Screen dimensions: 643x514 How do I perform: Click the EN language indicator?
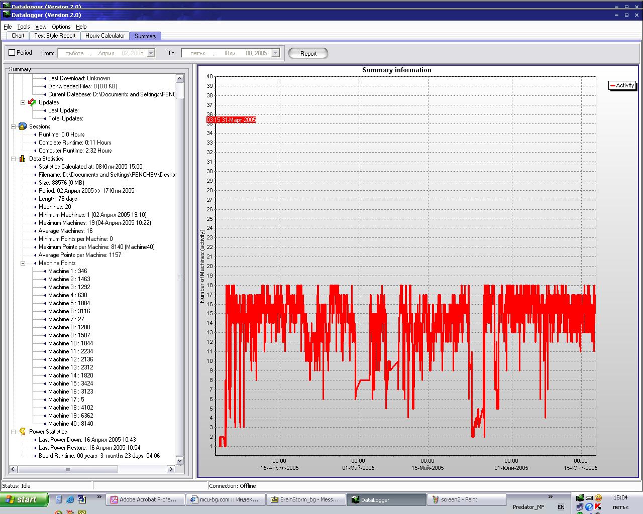pyautogui.click(x=561, y=507)
